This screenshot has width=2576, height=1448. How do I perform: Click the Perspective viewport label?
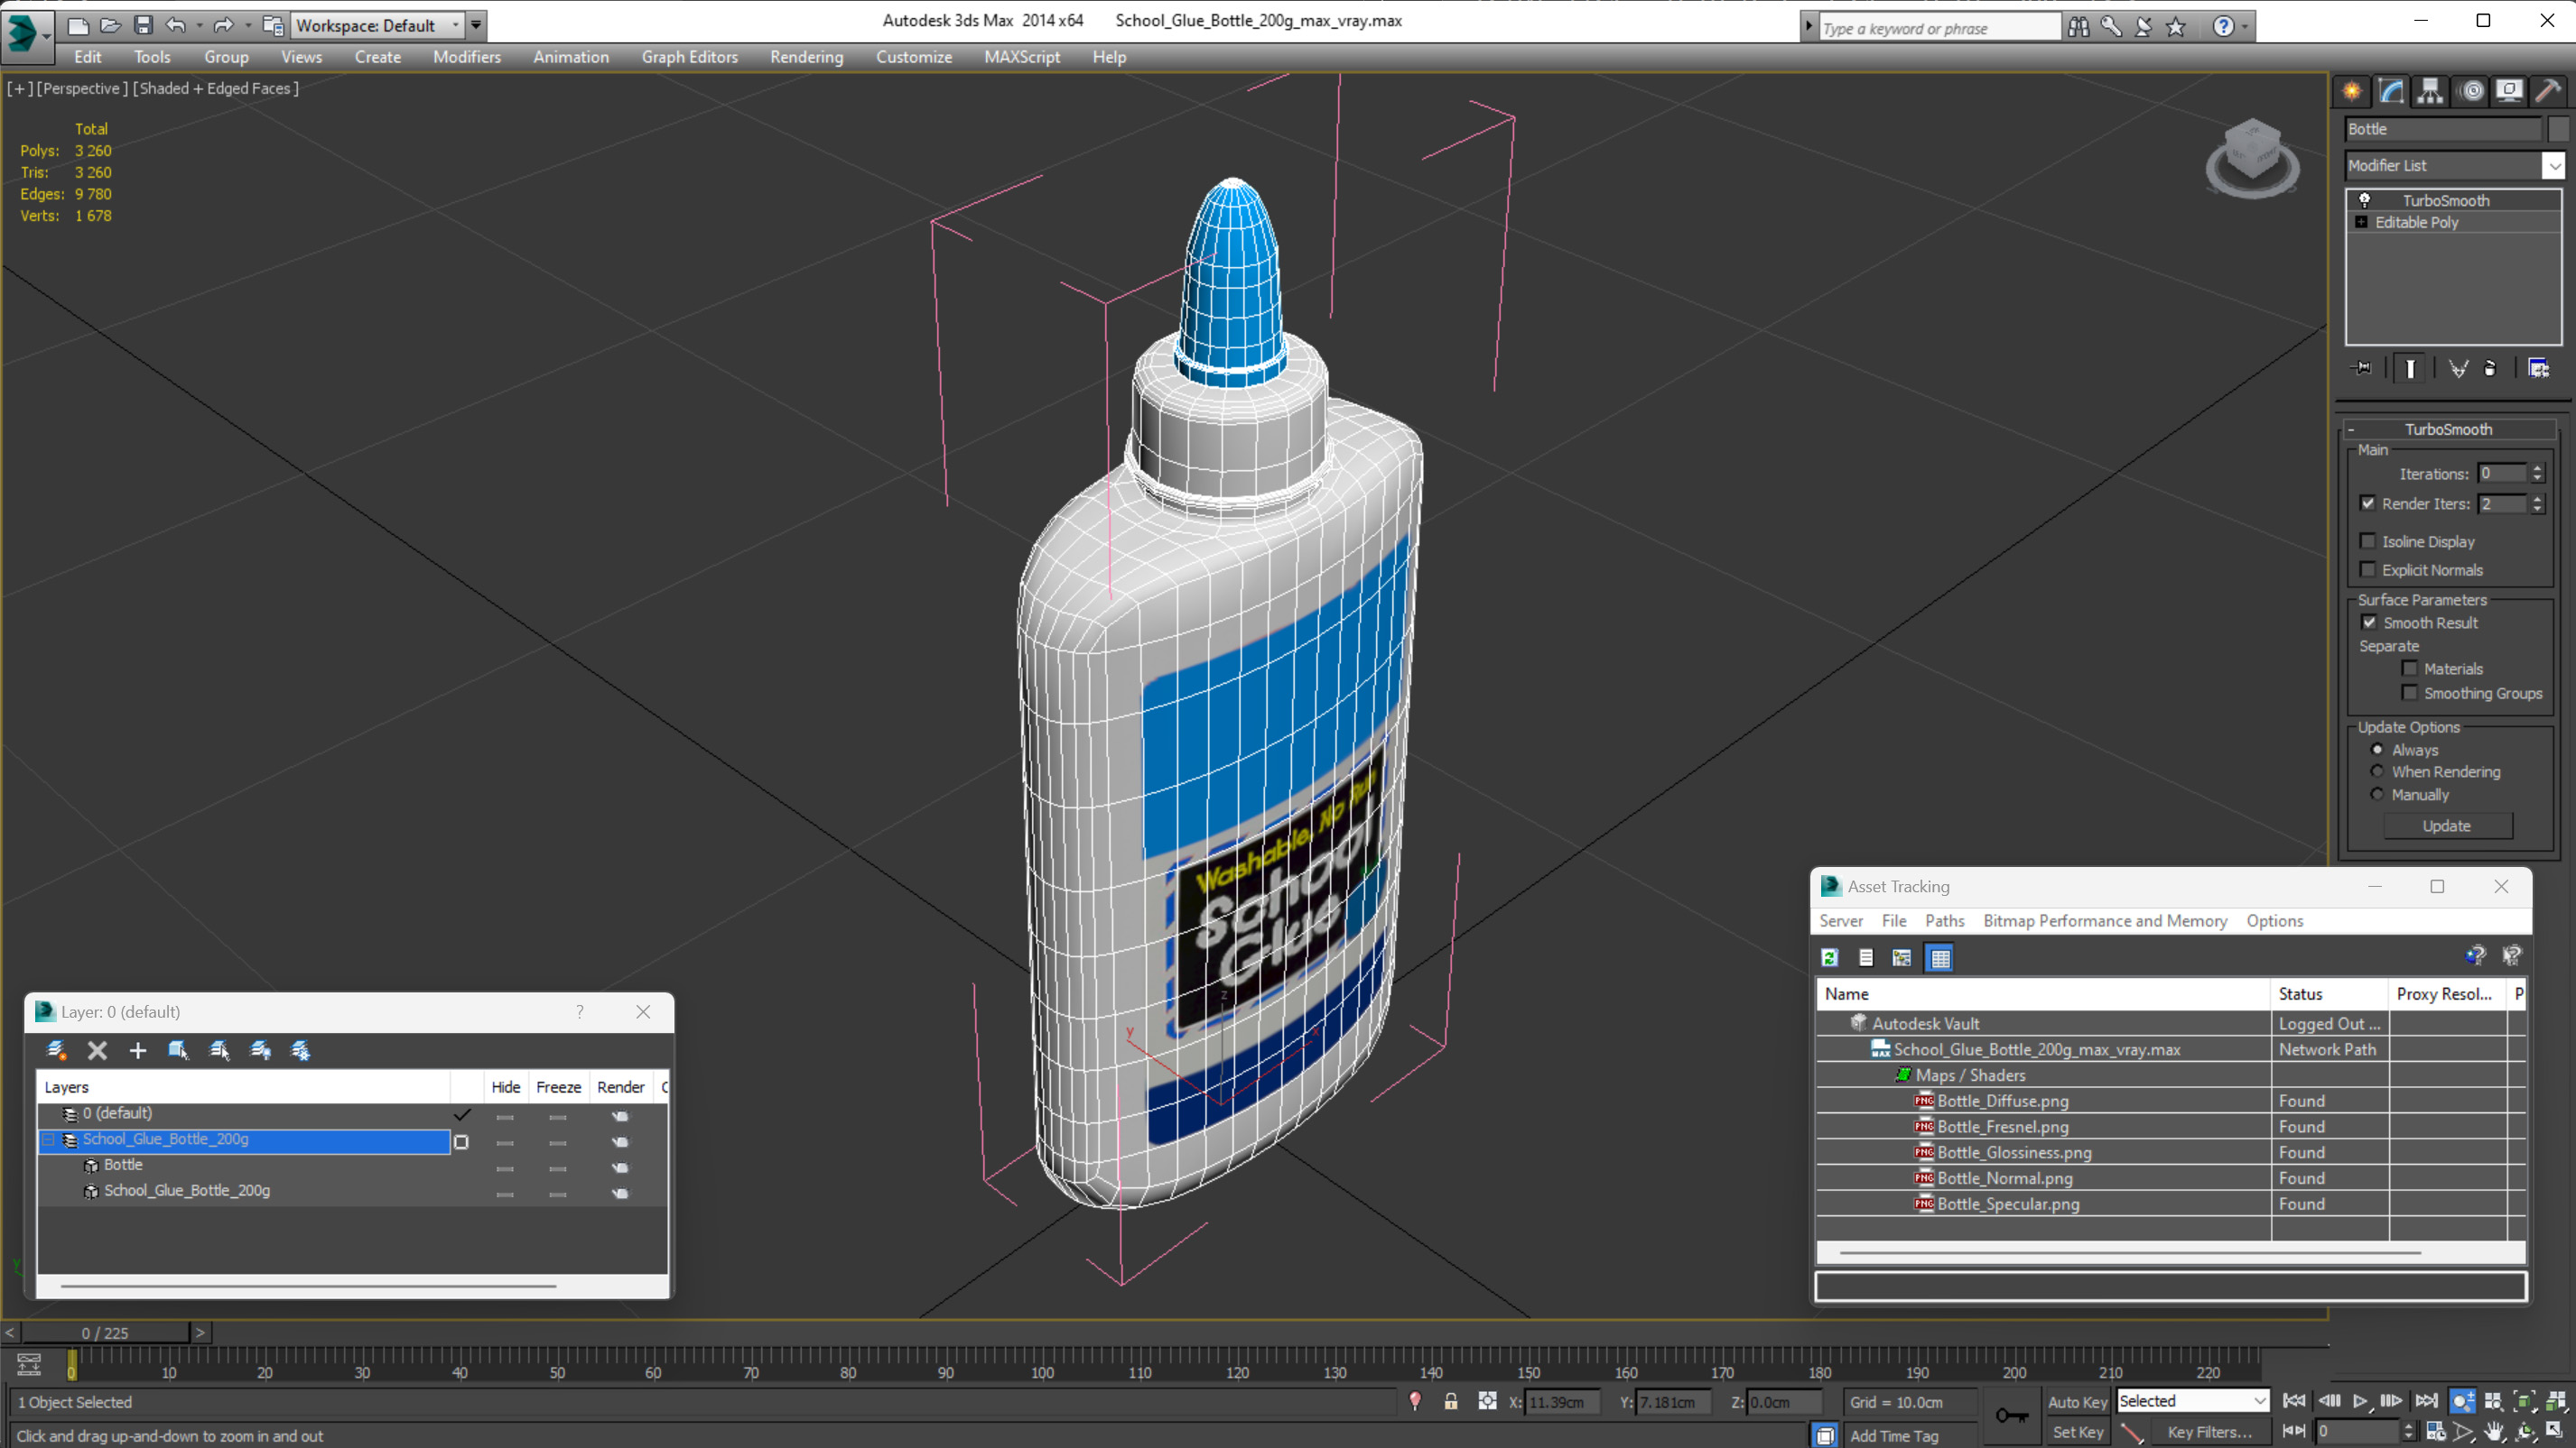pos(82,88)
